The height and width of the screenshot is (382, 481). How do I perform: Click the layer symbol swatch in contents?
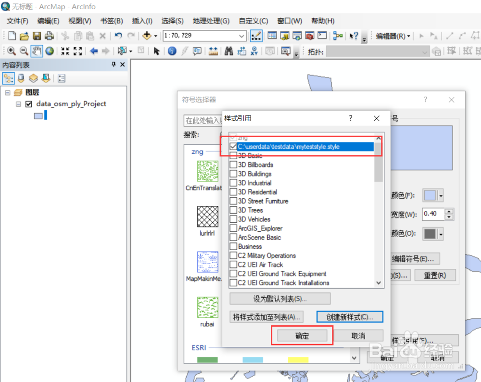coord(38,116)
